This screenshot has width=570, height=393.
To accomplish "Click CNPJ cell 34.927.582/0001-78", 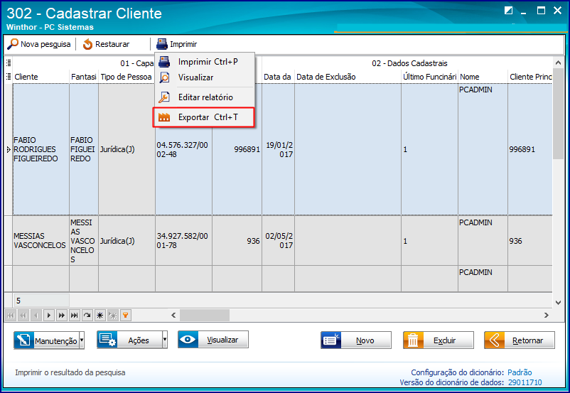I will click(183, 241).
